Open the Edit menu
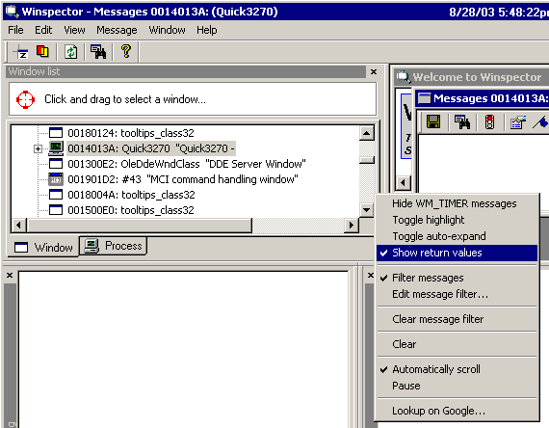Viewport: 549px width, 428px height. tap(43, 30)
